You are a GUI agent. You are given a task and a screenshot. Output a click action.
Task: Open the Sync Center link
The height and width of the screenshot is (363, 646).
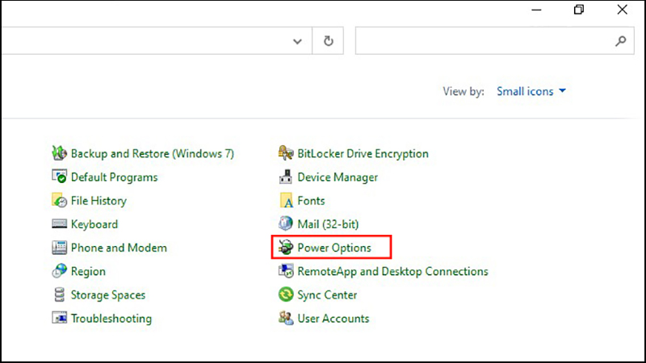click(x=327, y=295)
